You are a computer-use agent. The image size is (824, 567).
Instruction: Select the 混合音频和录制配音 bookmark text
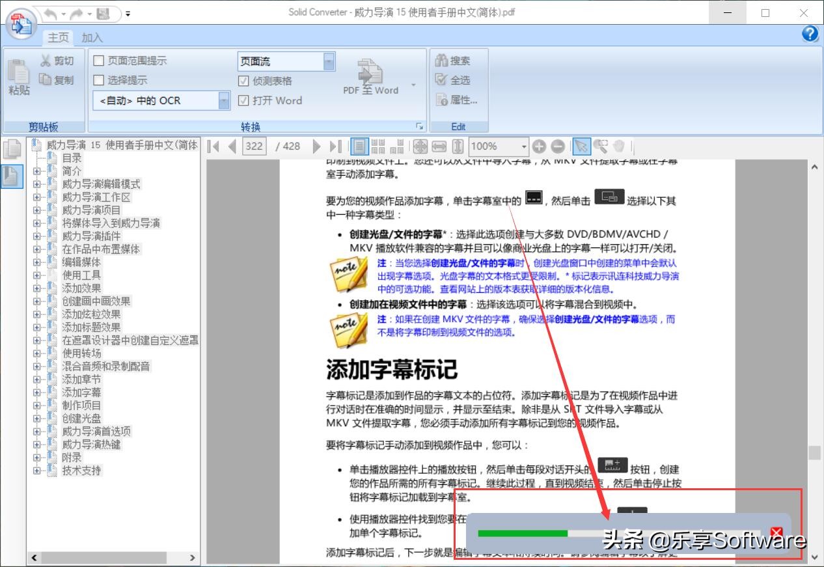pos(107,366)
